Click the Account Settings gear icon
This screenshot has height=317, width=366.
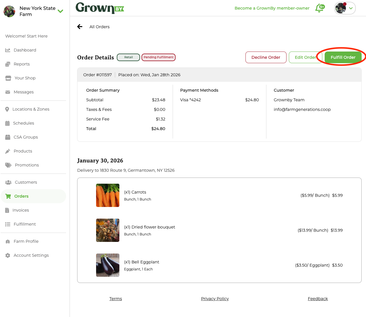pyautogui.click(x=8, y=255)
